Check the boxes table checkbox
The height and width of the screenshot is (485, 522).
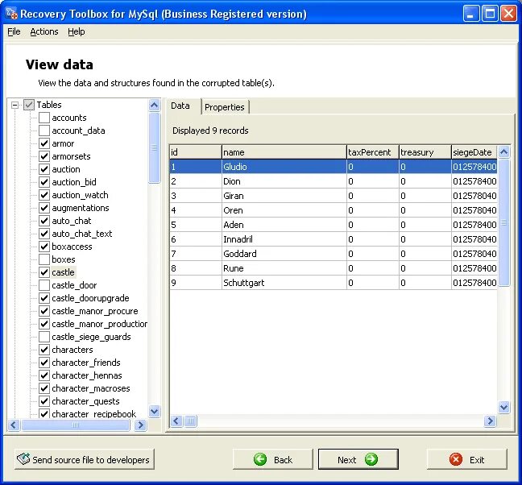point(44,259)
